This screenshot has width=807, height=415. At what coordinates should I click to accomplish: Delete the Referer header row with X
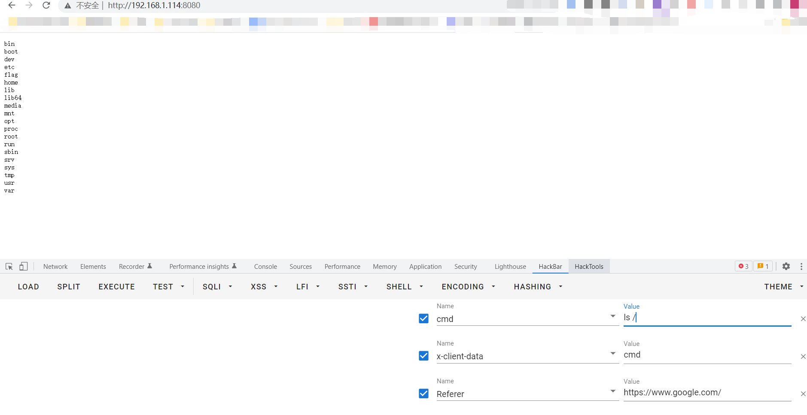click(803, 394)
